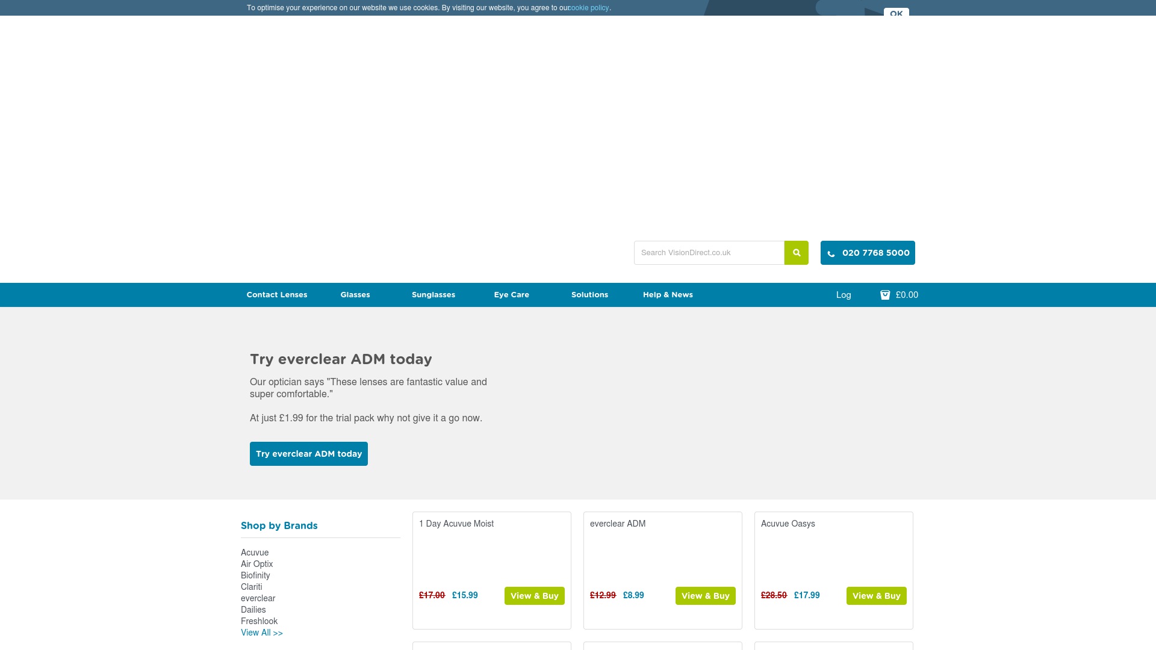This screenshot has width=1156, height=650.
Task: Open the Sunglasses menu
Action: click(x=433, y=295)
